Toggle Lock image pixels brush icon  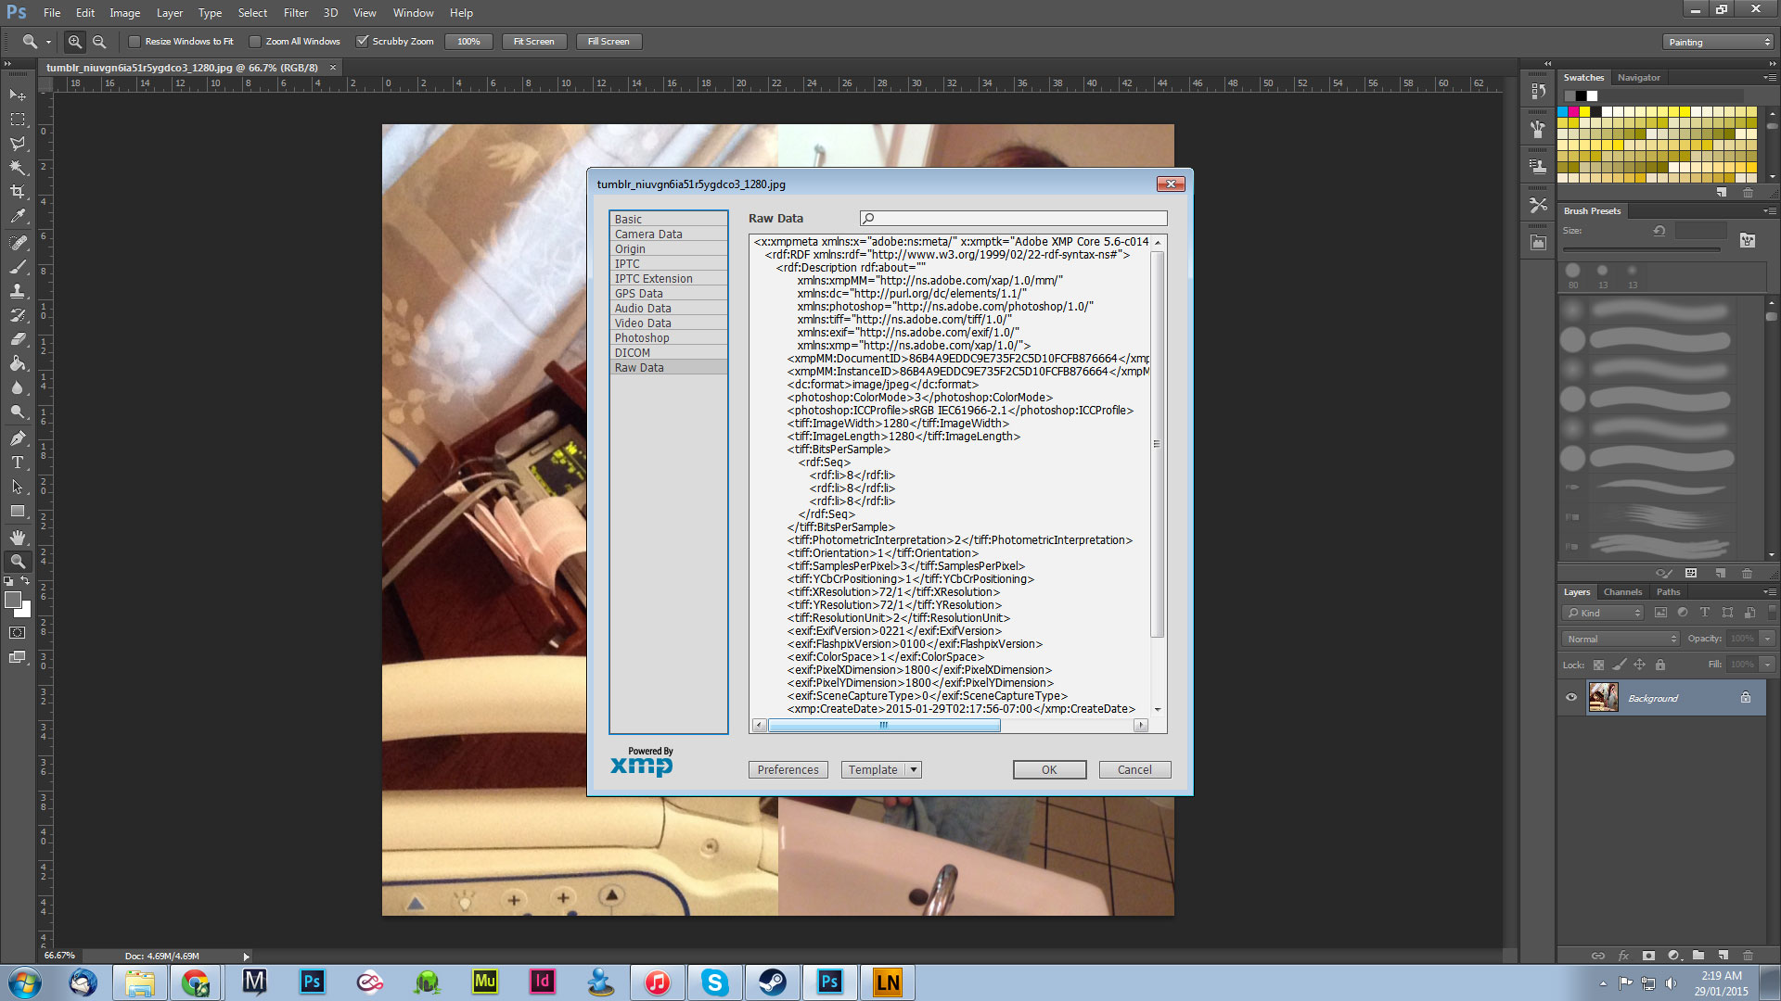coord(1619,665)
